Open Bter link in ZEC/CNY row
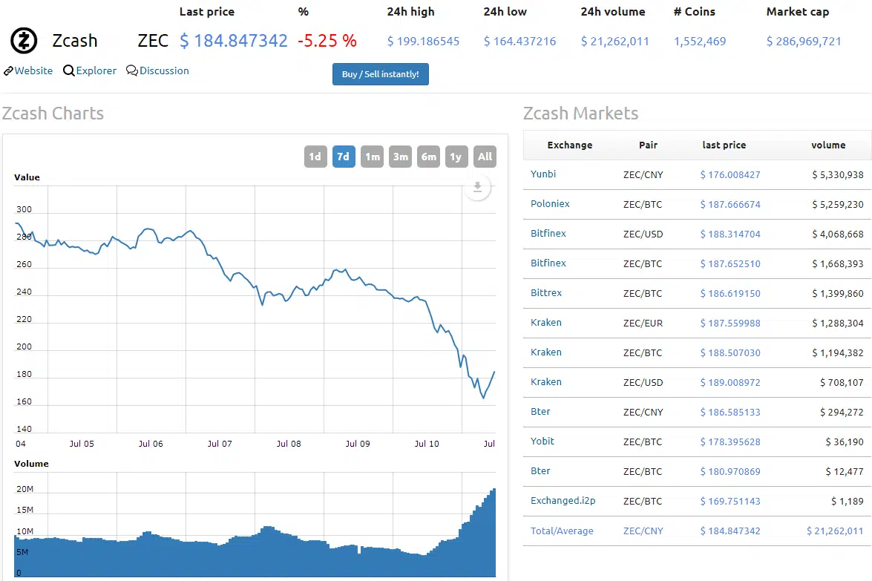Viewport: 872px width, 581px height. [540, 411]
